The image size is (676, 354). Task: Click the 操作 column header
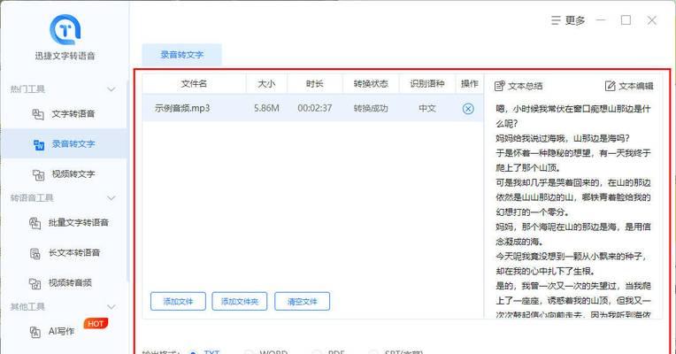[x=470, y=84]
